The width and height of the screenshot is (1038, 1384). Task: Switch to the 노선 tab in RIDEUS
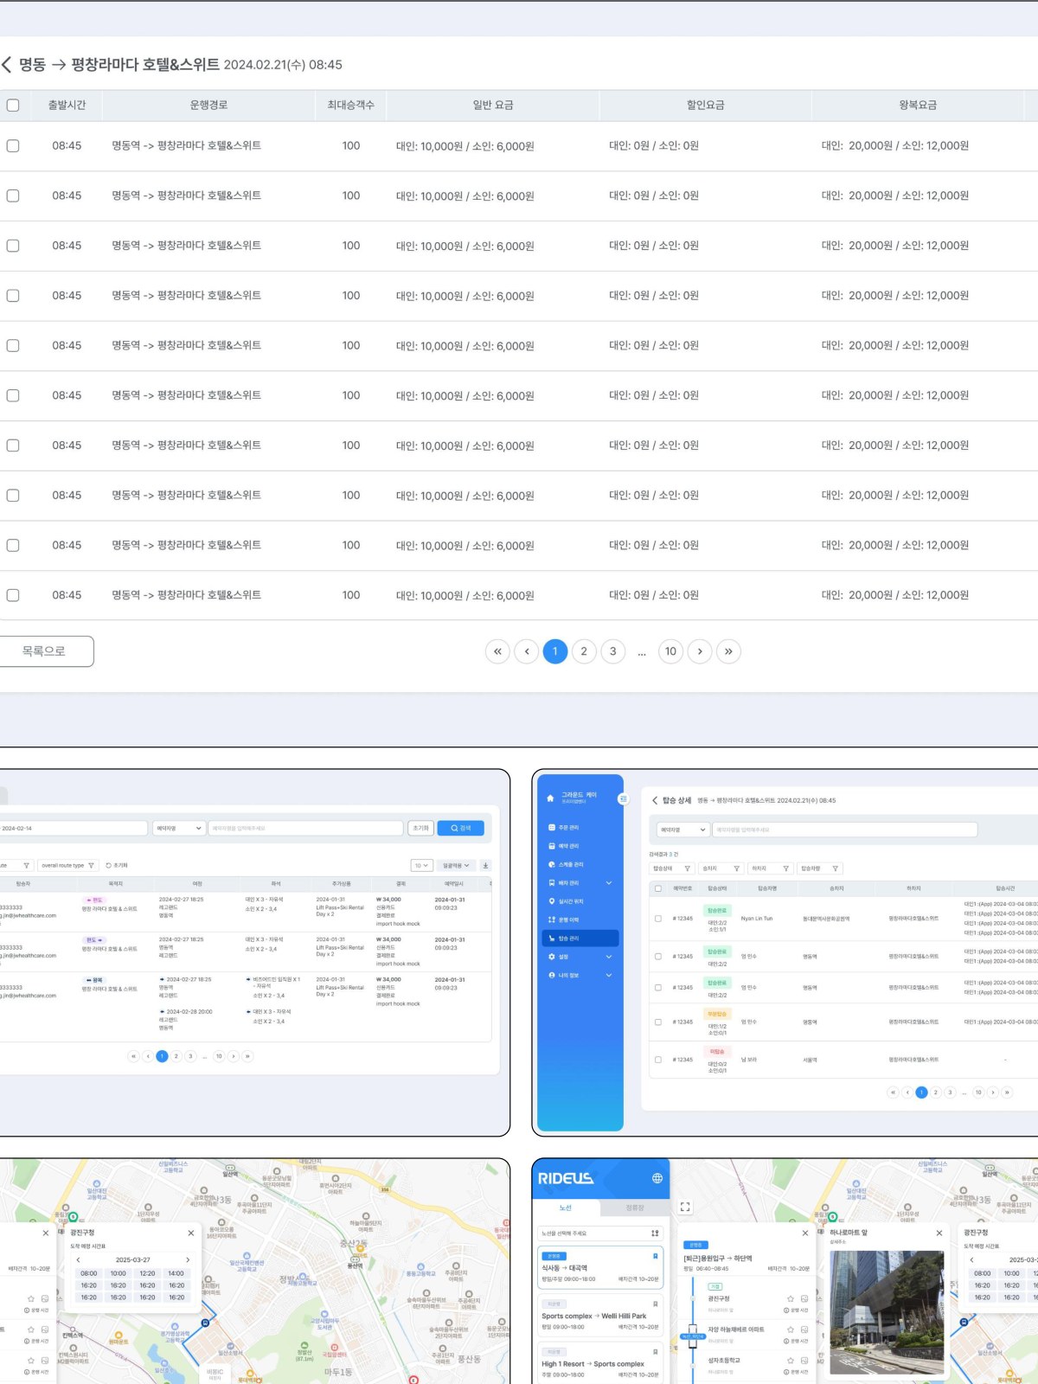pyautogui.click(x=566, y=1208)
